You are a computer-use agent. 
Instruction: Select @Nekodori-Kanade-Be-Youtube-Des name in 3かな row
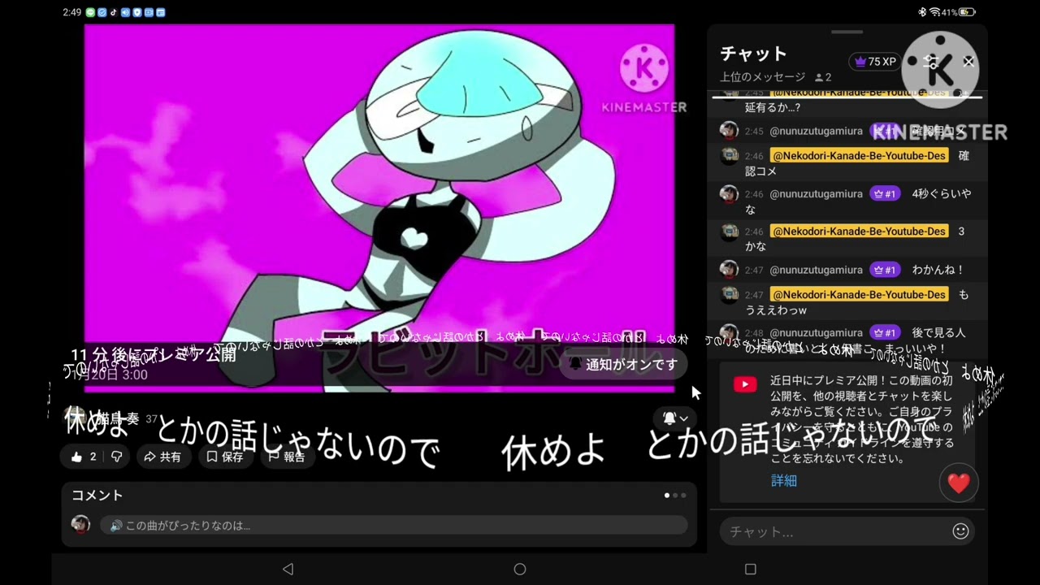859,232
